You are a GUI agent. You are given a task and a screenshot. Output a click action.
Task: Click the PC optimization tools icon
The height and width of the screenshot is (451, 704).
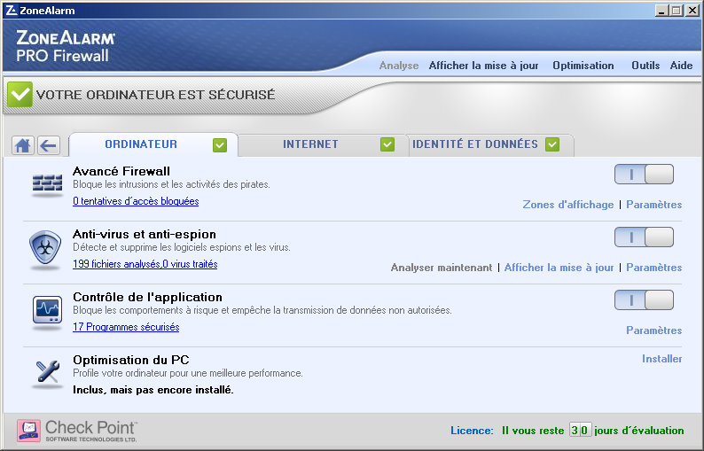pyautogui.click(x=46, y=372)
